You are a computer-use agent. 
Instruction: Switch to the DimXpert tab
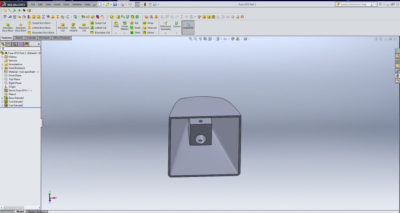click(x=45, y=38)
